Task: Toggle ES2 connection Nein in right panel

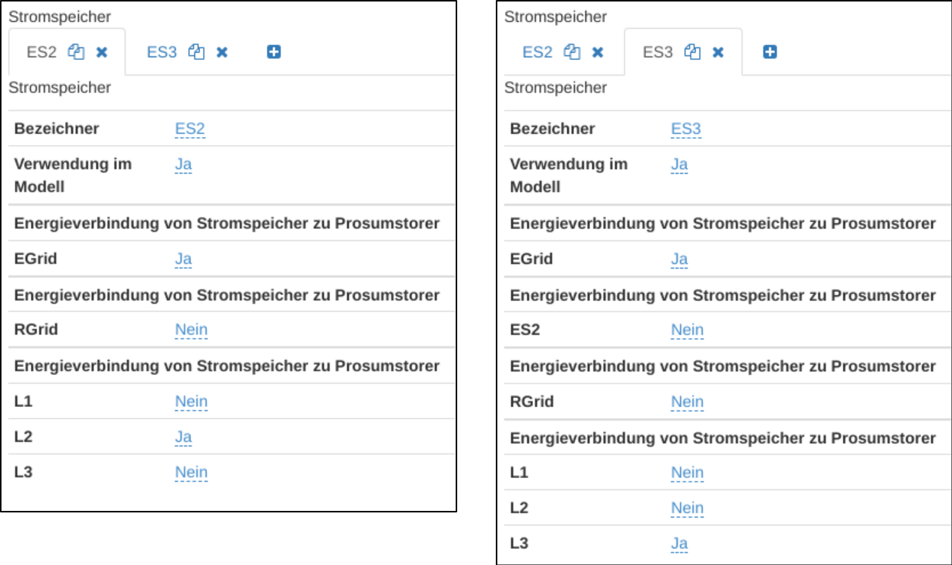Action: pyautogui.click(x=687, y=330)
